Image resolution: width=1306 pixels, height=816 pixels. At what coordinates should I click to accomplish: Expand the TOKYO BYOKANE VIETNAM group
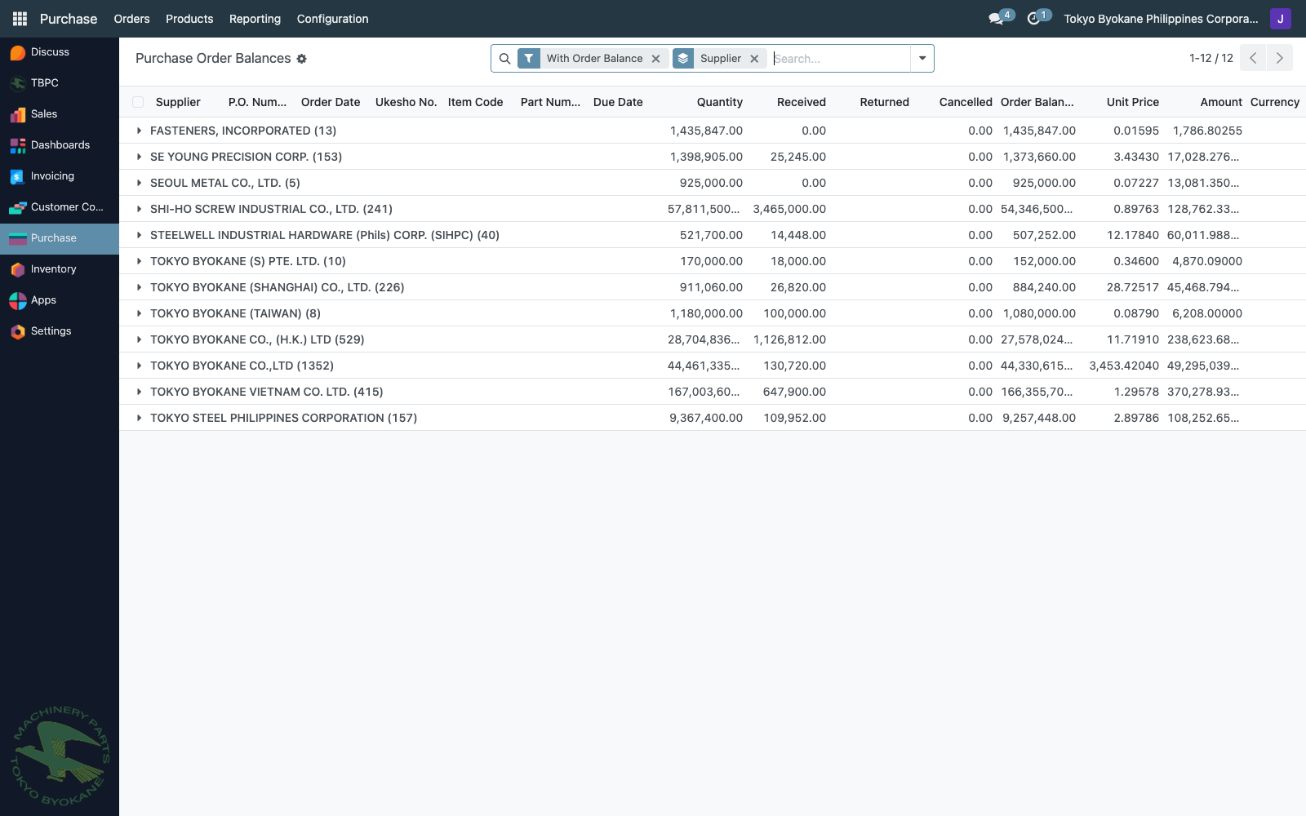140,392
